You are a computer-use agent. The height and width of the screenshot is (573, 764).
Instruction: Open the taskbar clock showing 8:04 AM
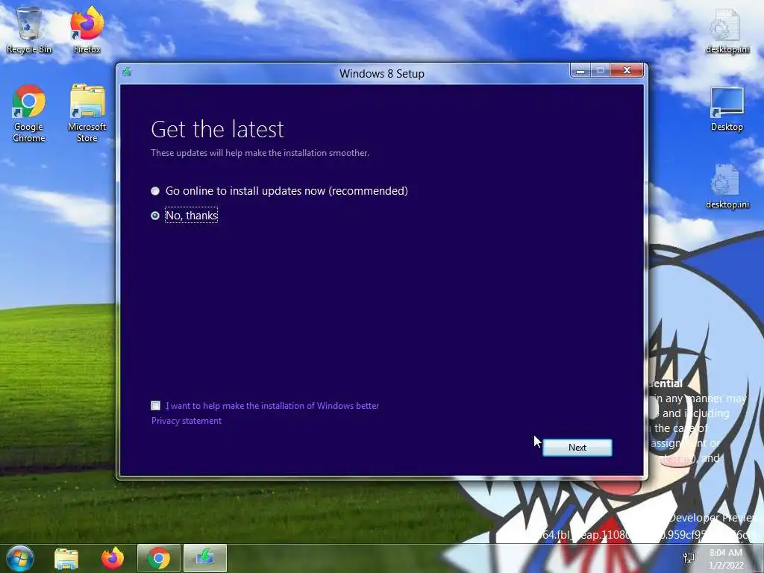click(x=726, y=559)
